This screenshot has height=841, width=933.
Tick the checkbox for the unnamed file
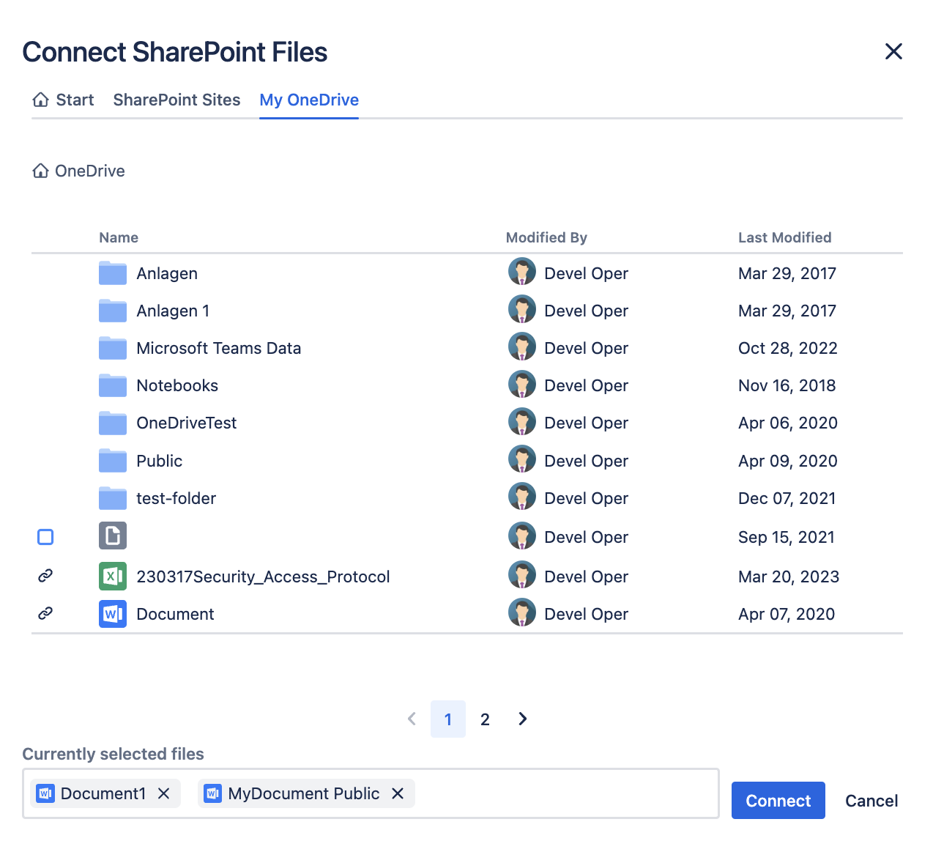tap(45, 537)
